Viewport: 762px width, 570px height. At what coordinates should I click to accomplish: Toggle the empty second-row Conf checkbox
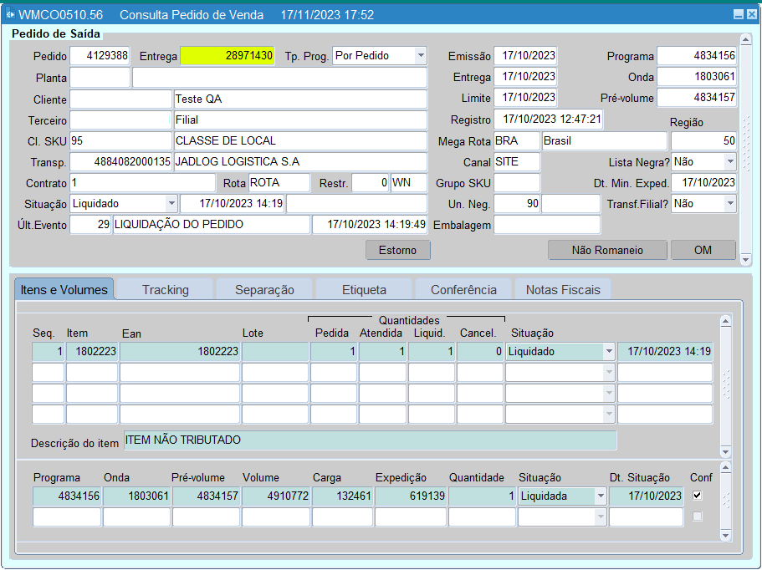697,517
